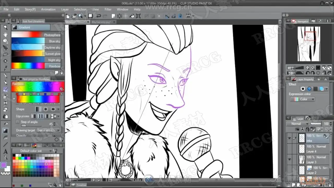The width and height of the screenshot is (334, 188).
Task: Select the Brush tool in toolbox
Action: (5, 90)
